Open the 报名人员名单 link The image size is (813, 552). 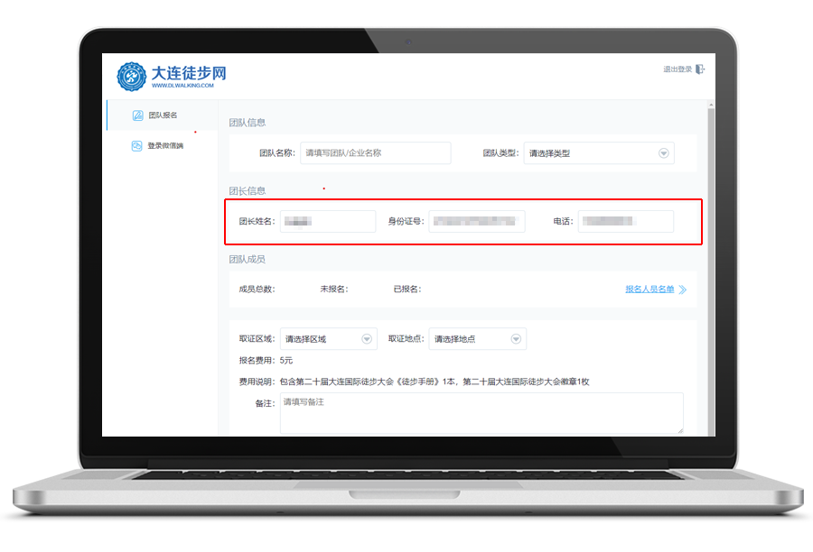coord(649,290)
